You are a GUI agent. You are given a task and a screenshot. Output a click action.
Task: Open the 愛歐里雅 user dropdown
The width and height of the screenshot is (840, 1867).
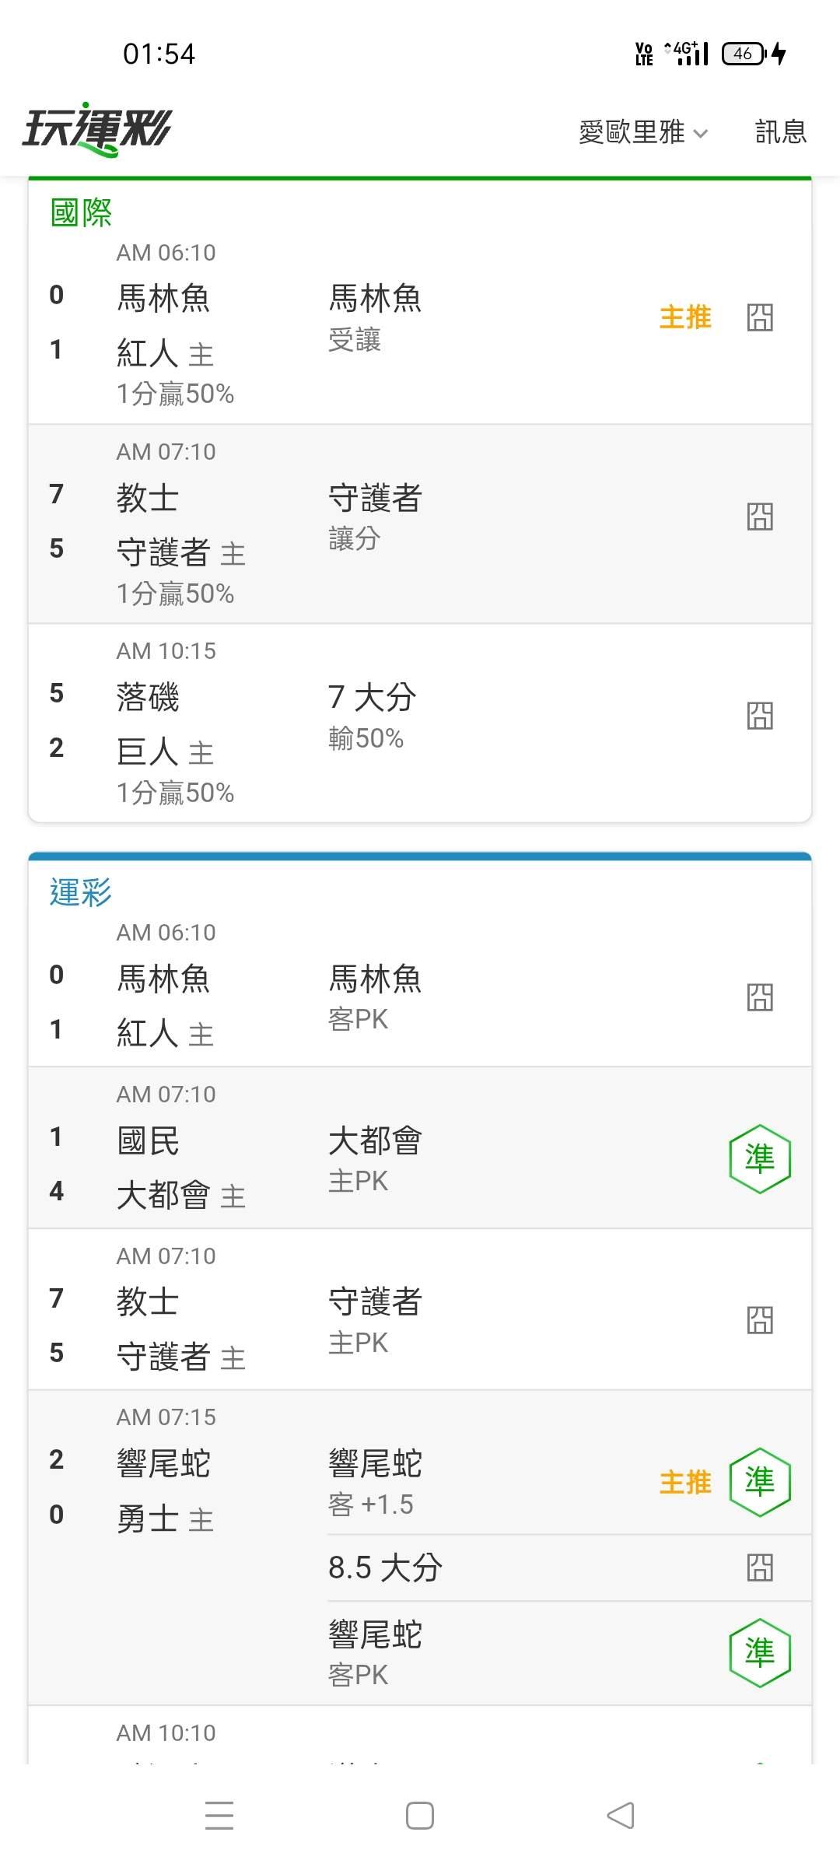pos(643,132)
